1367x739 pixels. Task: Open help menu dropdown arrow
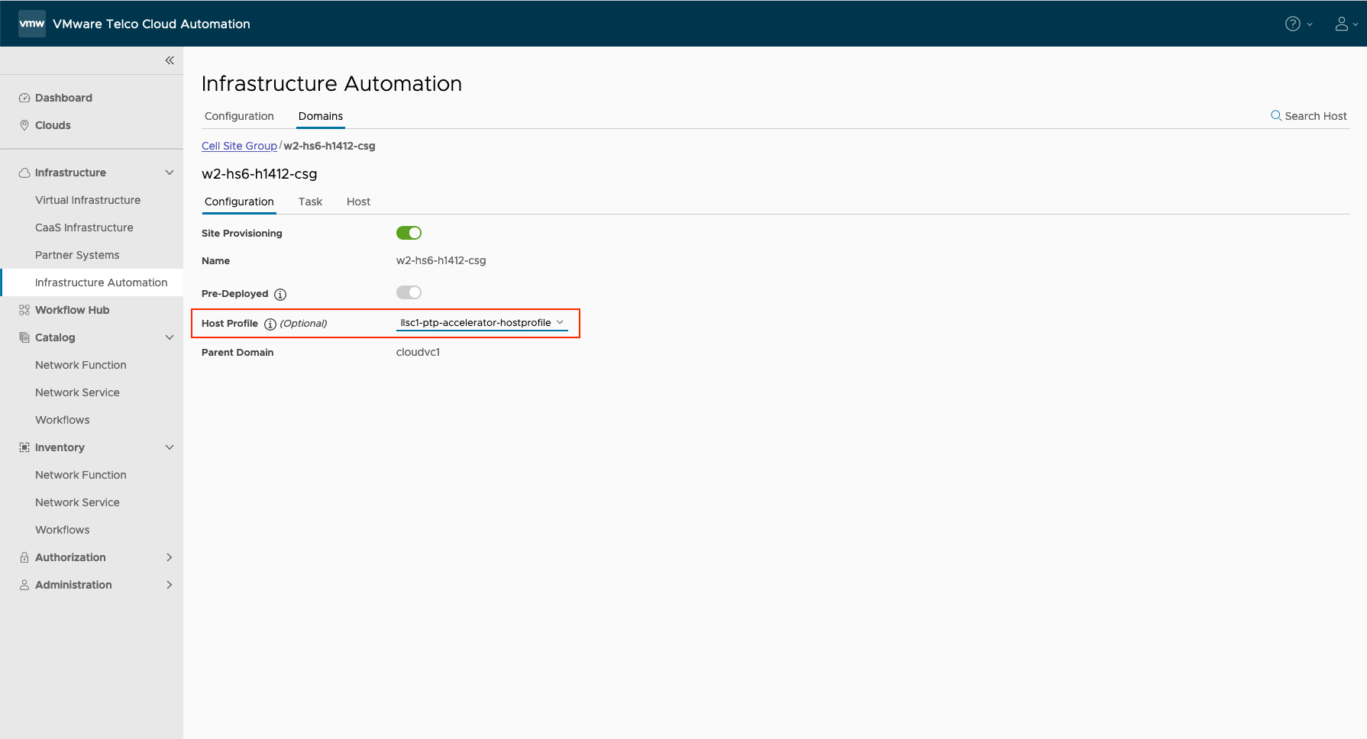coord(1310,24)
